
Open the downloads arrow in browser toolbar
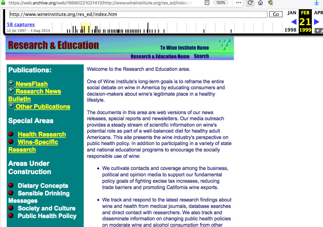(x=317, y=3)
